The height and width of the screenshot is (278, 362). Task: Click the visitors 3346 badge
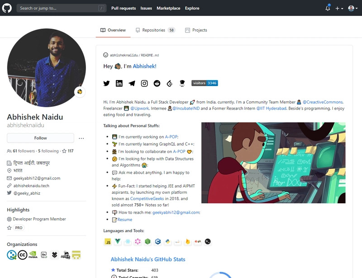tap(205, 83)
